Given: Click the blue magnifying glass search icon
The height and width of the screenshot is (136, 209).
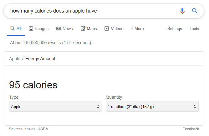Looking at the screenshot, I should coord(195,11).
